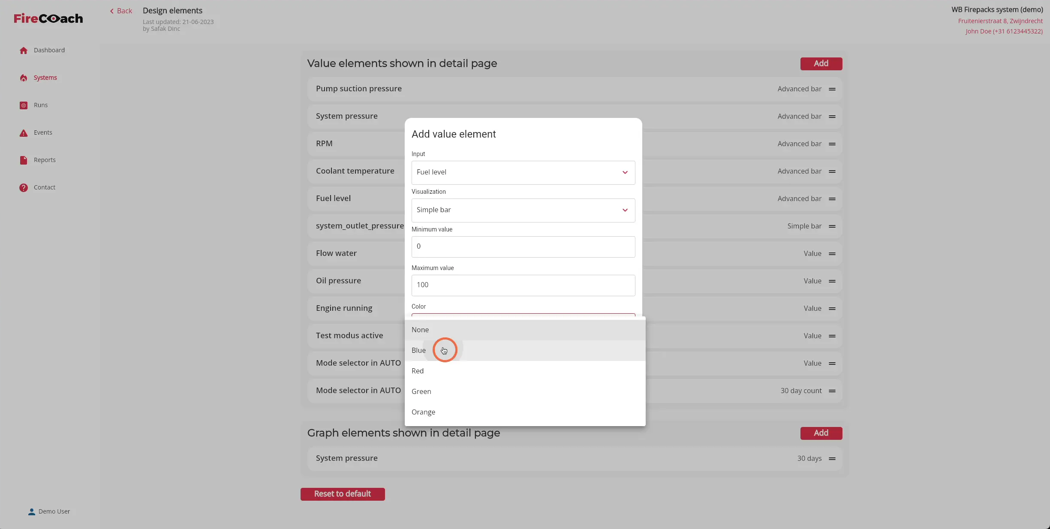Click Add button for Graph elements
Image resolution: width=1050 pixels, height=529 pixels.
click(821, 433)
